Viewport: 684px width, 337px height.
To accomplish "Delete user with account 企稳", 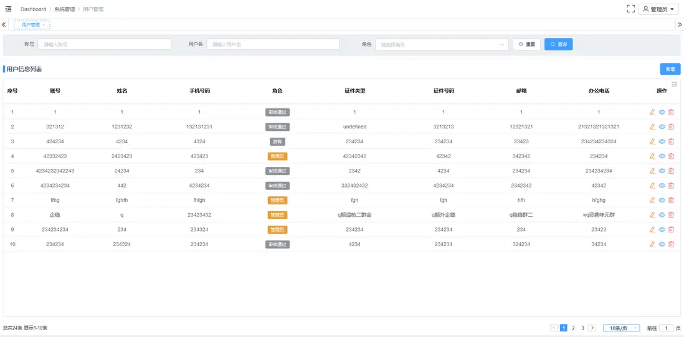I will click(671, 215).
